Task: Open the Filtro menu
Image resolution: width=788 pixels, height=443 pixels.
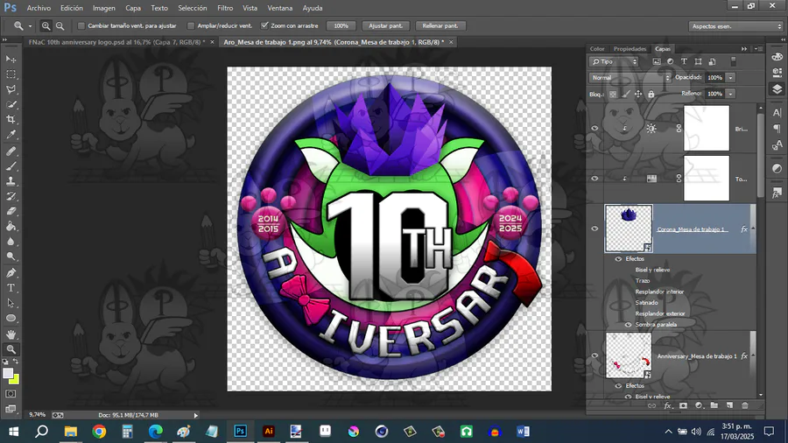Action: (225, 8)
